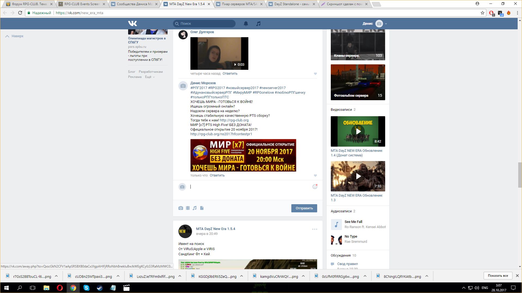Play the Обновление 1.4 video thumbnail

[x=358, y=131]
